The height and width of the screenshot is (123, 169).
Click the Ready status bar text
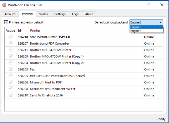coord(161,119)
